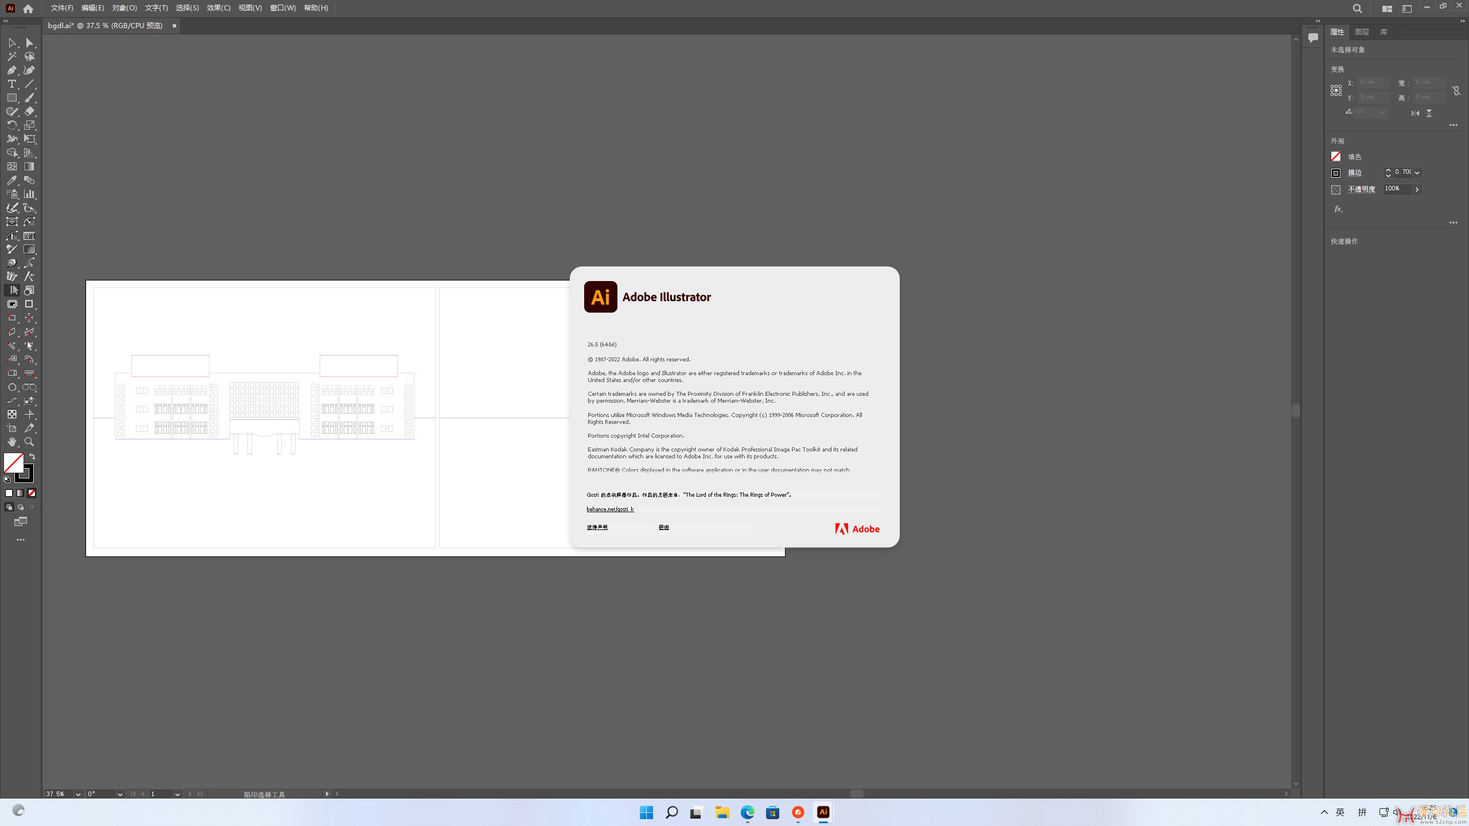Enable Draw Normal mode
1469x826 pixels.
coord(9,507)
